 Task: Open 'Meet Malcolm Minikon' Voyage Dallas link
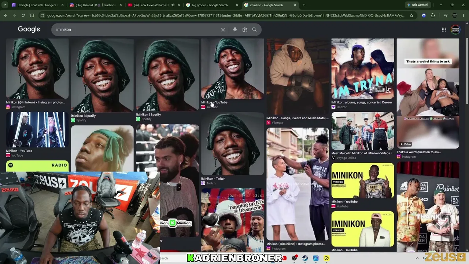pos(362,153)
